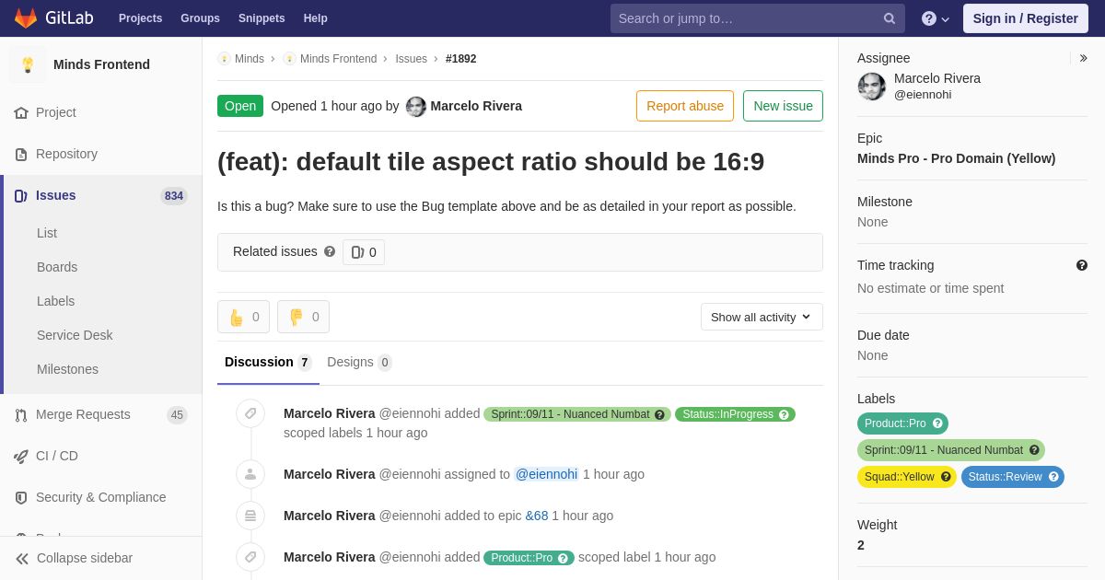Click the Product::Pro label in activity
The height and width of the screenshot is (580, 1105).
[521, 558]
